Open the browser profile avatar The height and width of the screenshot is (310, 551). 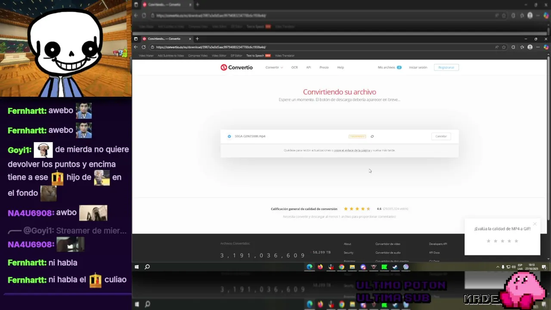pos(530,47)
